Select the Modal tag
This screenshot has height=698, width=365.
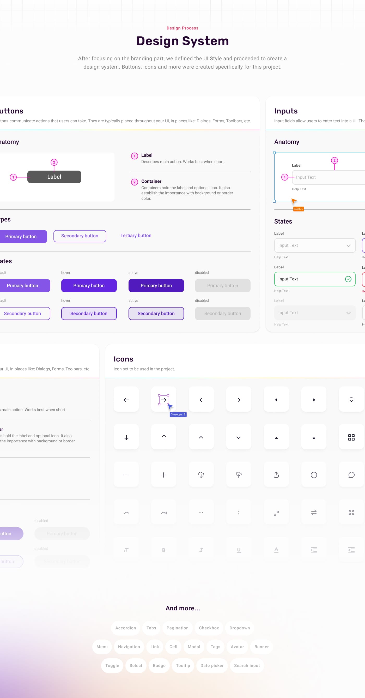(x=194, y=647)
